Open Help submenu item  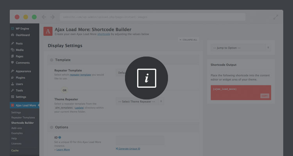pos(14,138)
